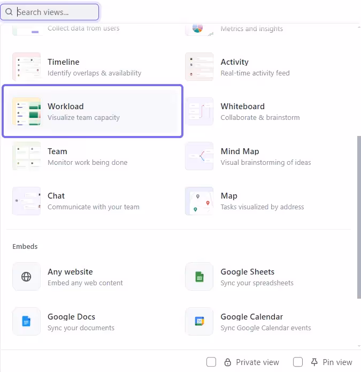Click the Workload view thumbnail
The image size is (361, 372).
(26, 111)
